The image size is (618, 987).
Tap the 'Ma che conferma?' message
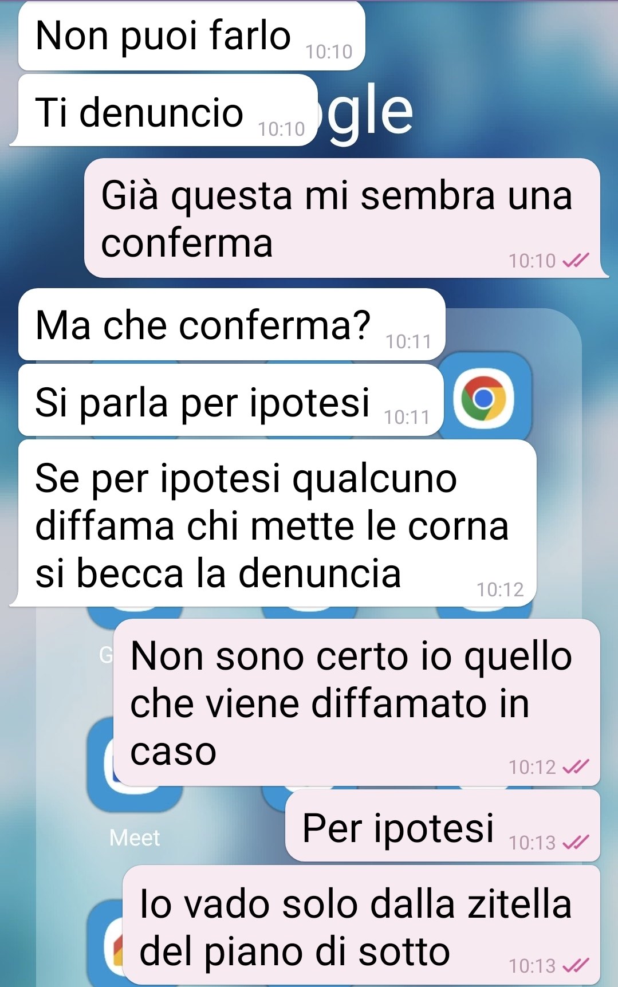coord(232,325)
